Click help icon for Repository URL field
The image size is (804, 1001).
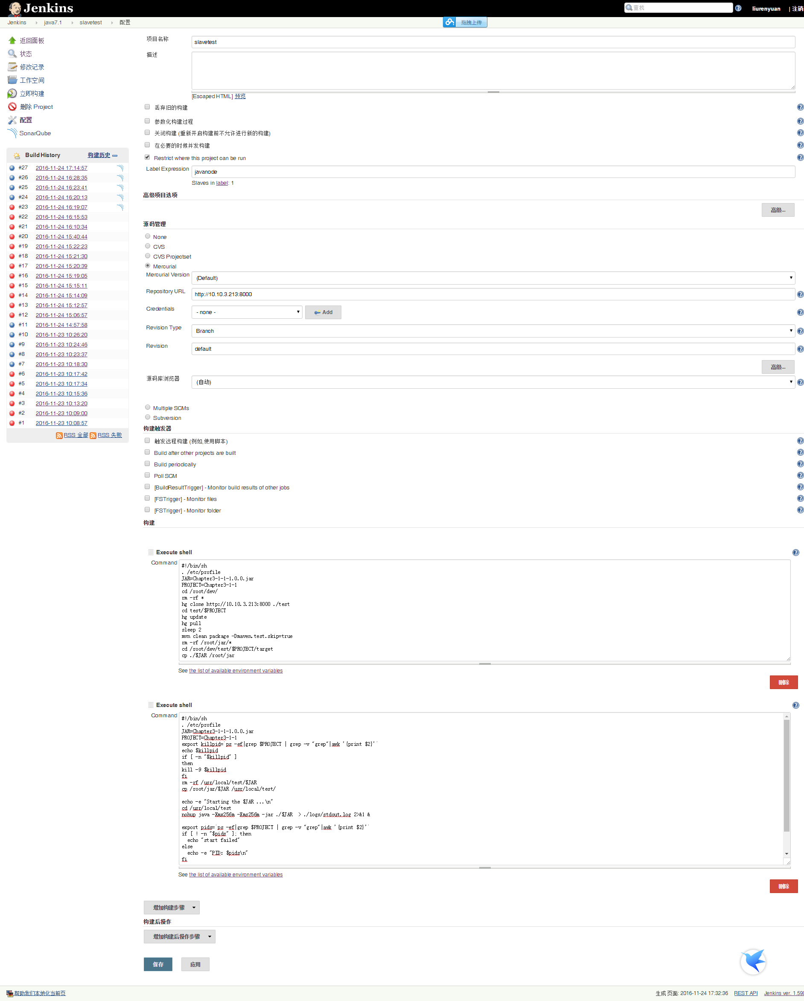(x=800, y=294)
